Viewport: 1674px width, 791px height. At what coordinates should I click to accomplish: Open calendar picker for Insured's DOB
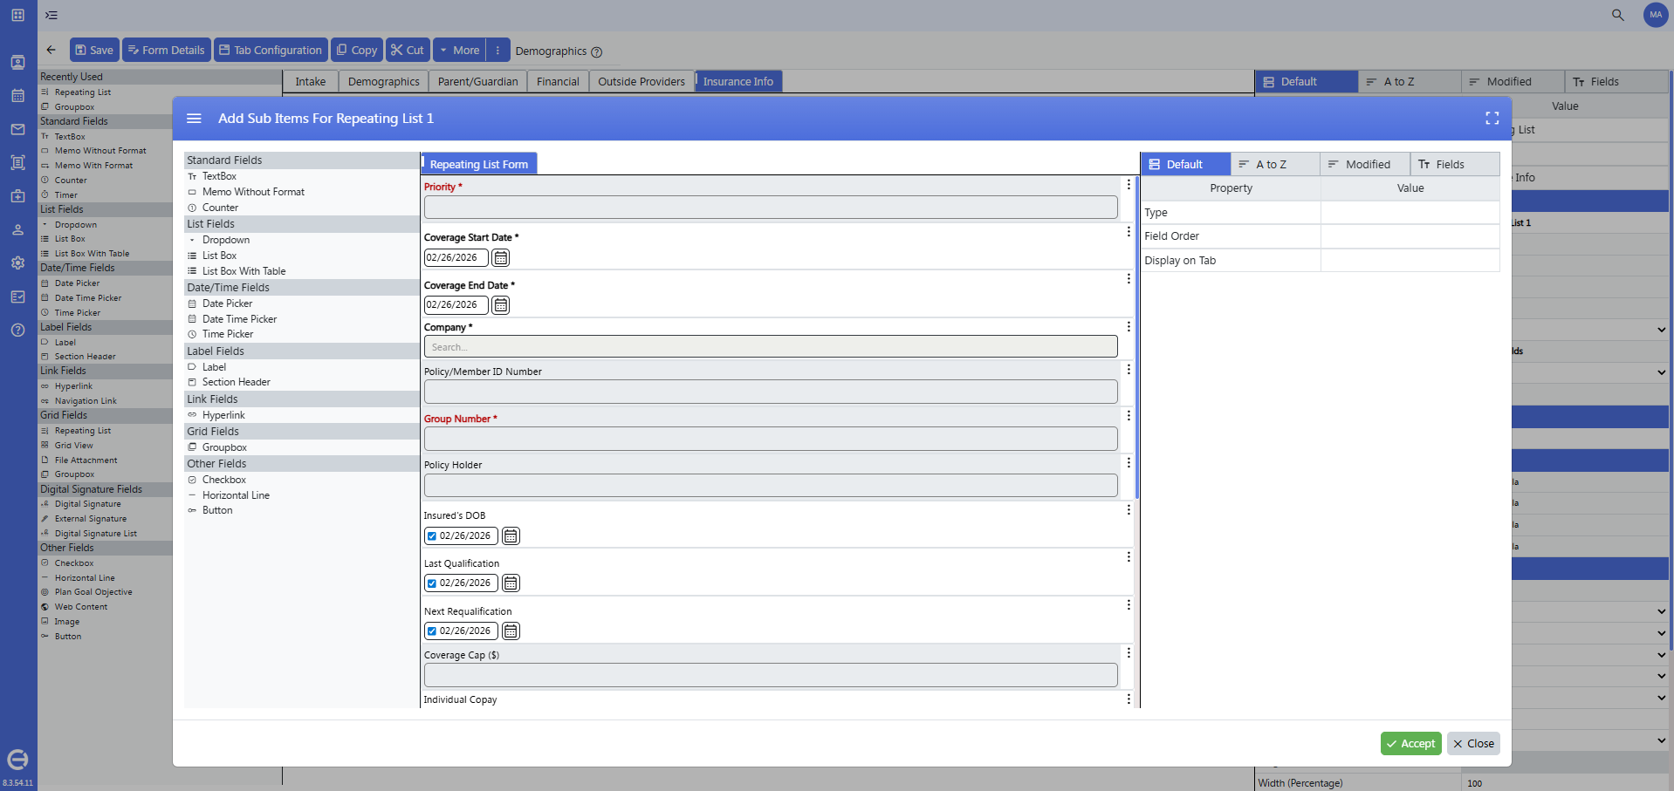coord(511,535)
